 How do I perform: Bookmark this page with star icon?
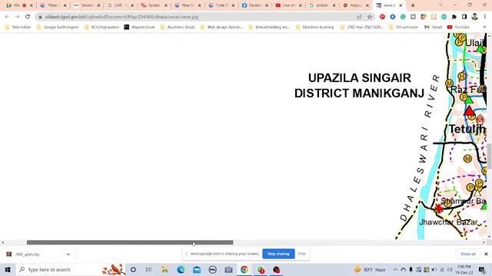coord(369,17)
